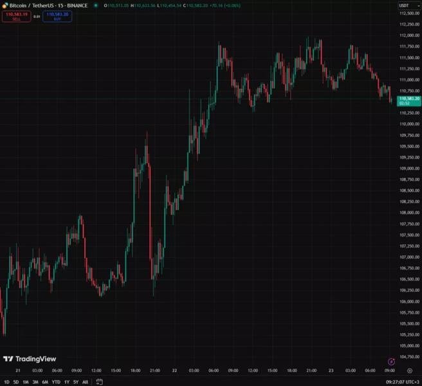Click the green market status dot

coord(96,5)
